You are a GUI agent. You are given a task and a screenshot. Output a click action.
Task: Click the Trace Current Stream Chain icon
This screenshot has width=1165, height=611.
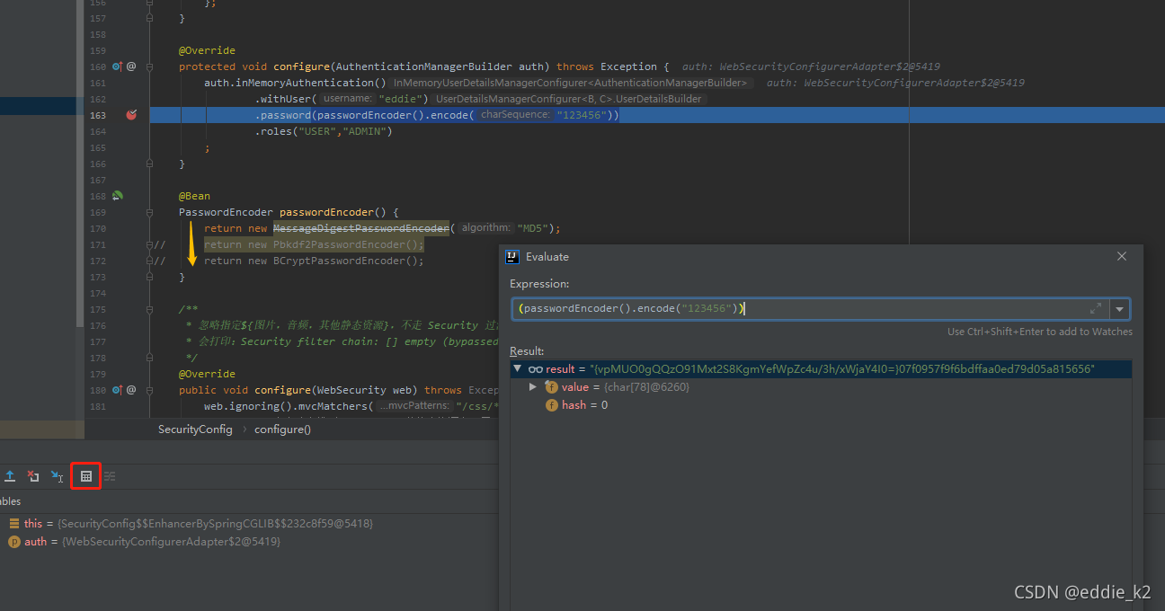click(x=110, y=476)
